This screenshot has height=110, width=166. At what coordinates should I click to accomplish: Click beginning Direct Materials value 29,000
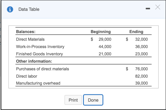[x=105, y=39]
